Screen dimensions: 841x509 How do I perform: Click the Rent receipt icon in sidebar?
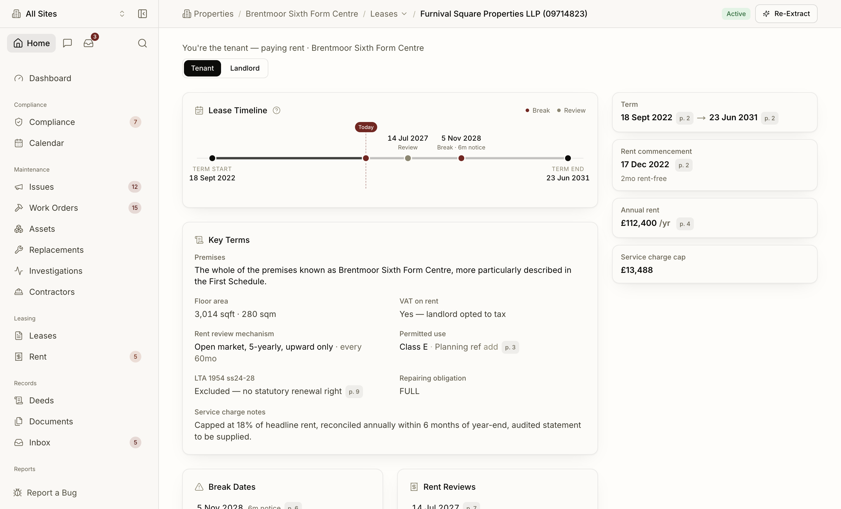19,357
